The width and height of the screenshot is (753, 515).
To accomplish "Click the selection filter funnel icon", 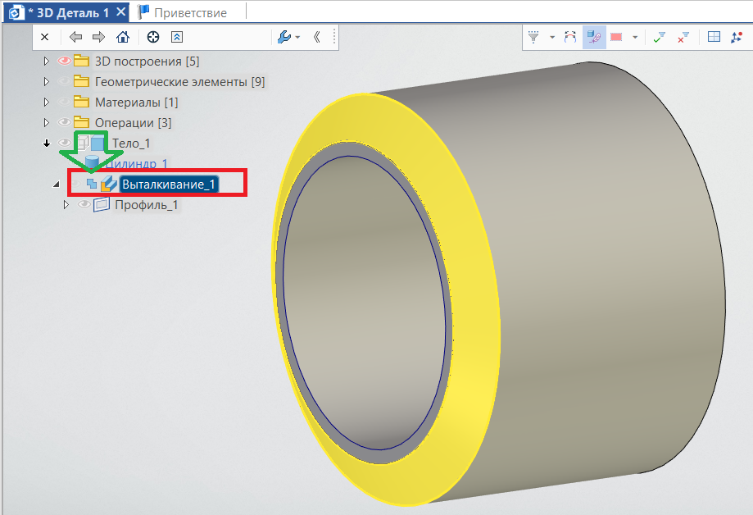I will (x=533, y=37).
